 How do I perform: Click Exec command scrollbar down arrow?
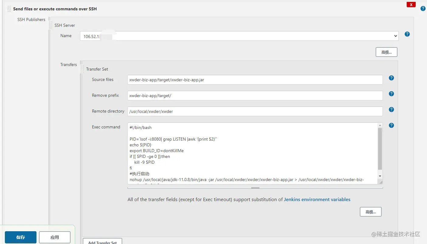pos(380,176)
